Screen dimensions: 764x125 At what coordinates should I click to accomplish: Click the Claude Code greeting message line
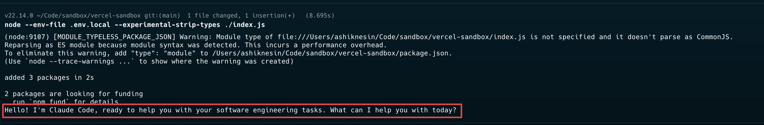[x=230, y=110]
